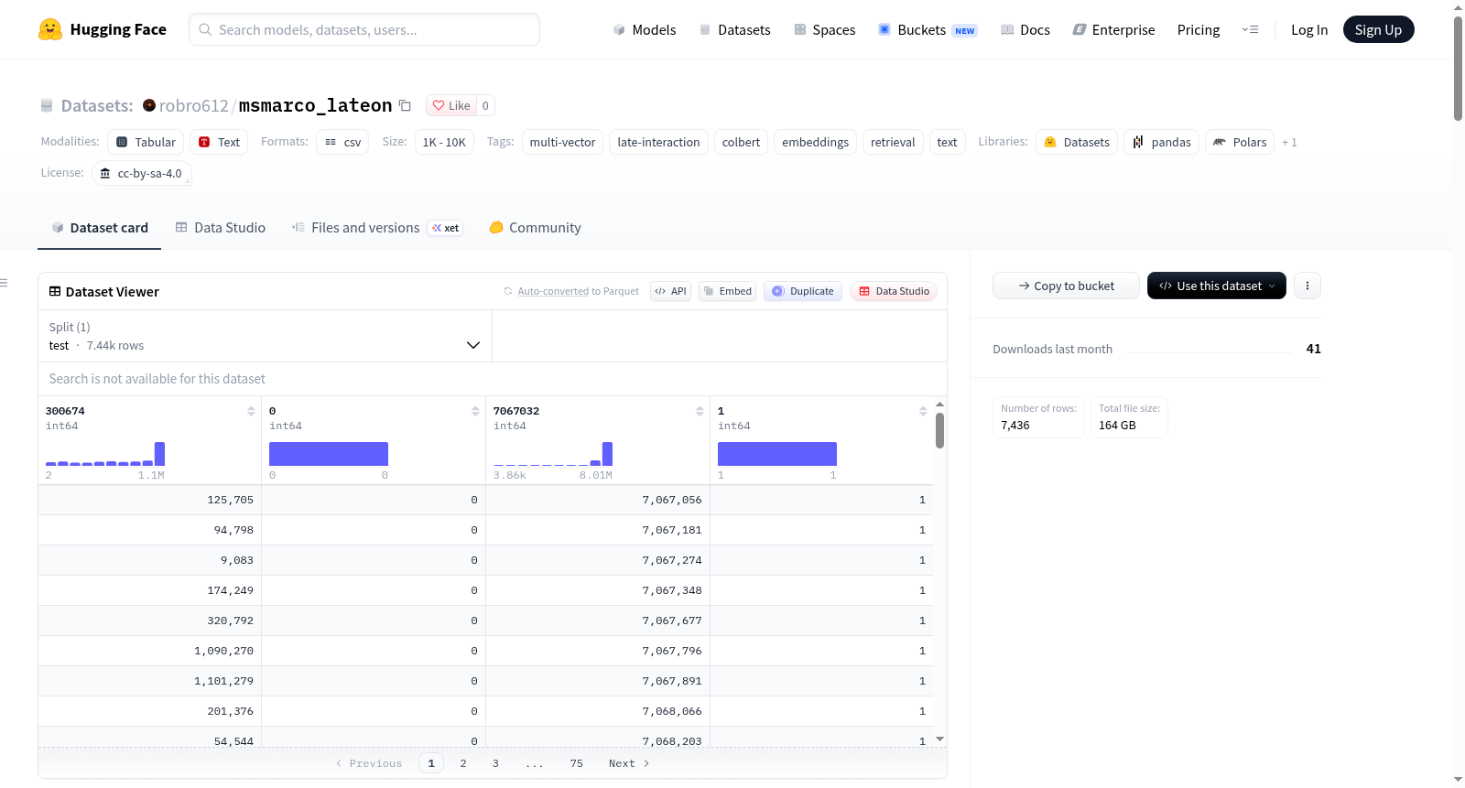Focus the search models and datasets field
The width and height of the screenshot is (1465, 788).
coord(364,29)
